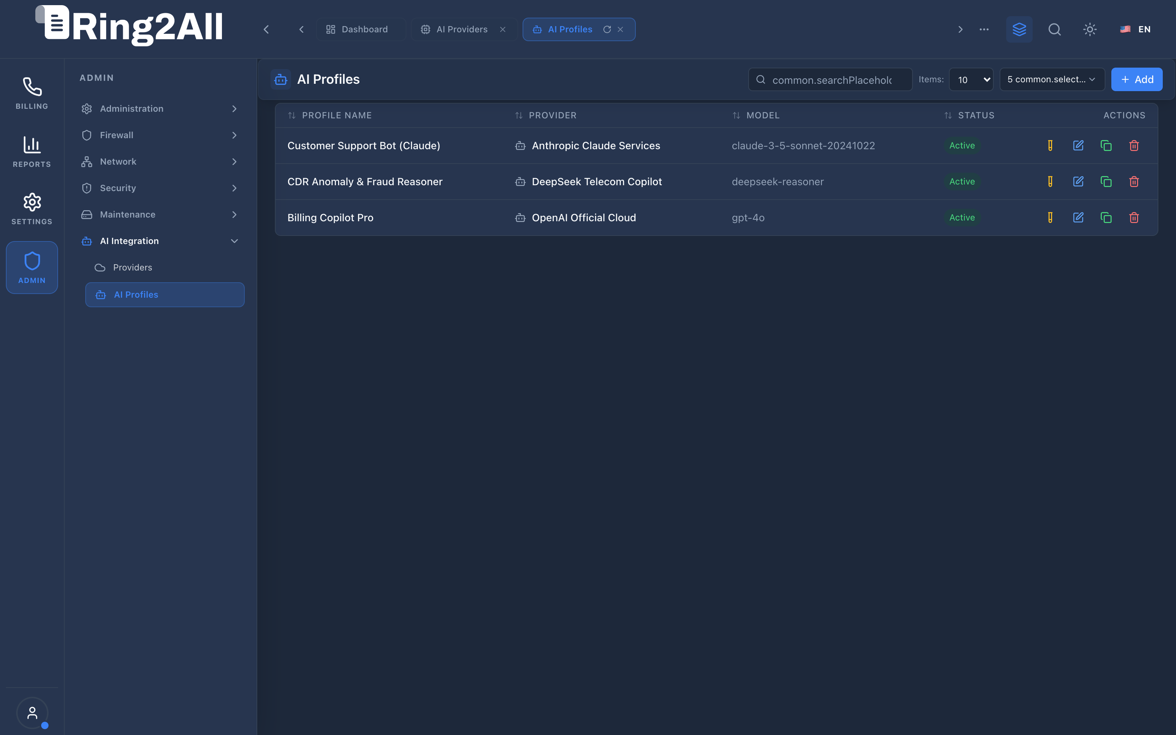Run a test on Billing Copilot Pro
1176x735 pixels.
pos(1050,217)
